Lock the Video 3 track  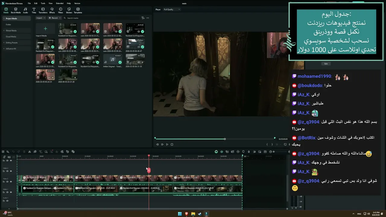tap(4, 171)
